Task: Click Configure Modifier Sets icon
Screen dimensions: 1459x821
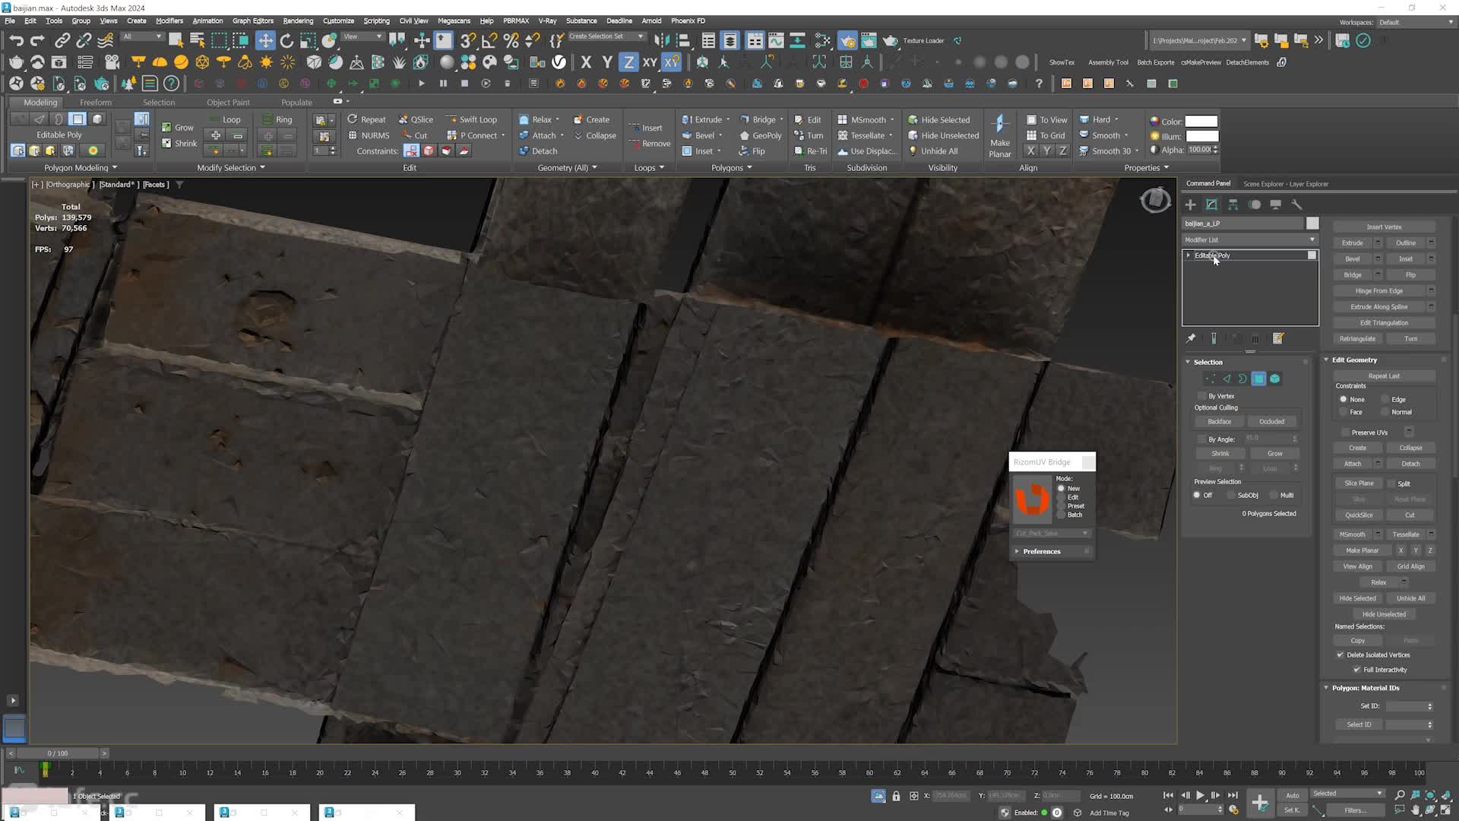Action: click(1278, 338)
